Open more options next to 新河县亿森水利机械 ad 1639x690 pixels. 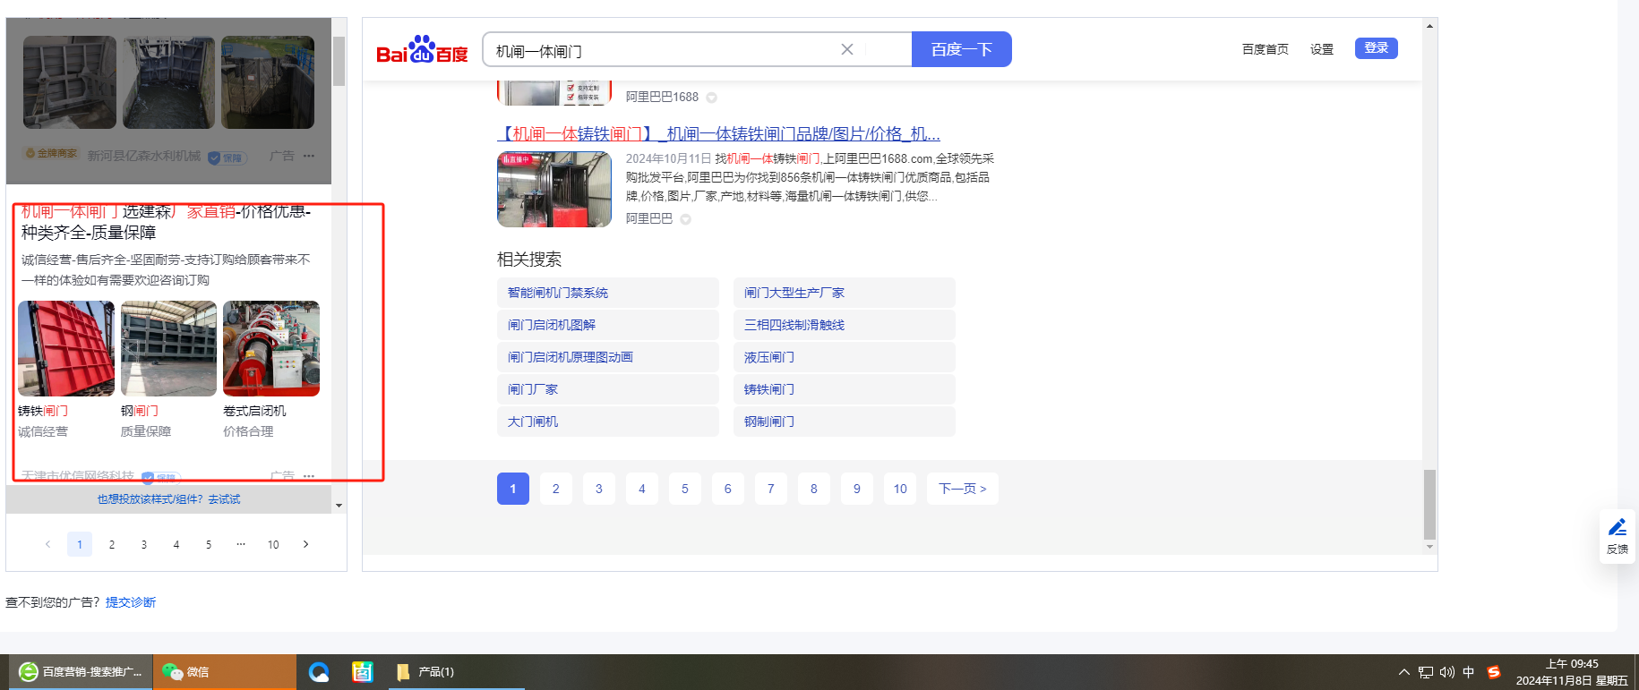pyautogui.click(x=309, y=156)
